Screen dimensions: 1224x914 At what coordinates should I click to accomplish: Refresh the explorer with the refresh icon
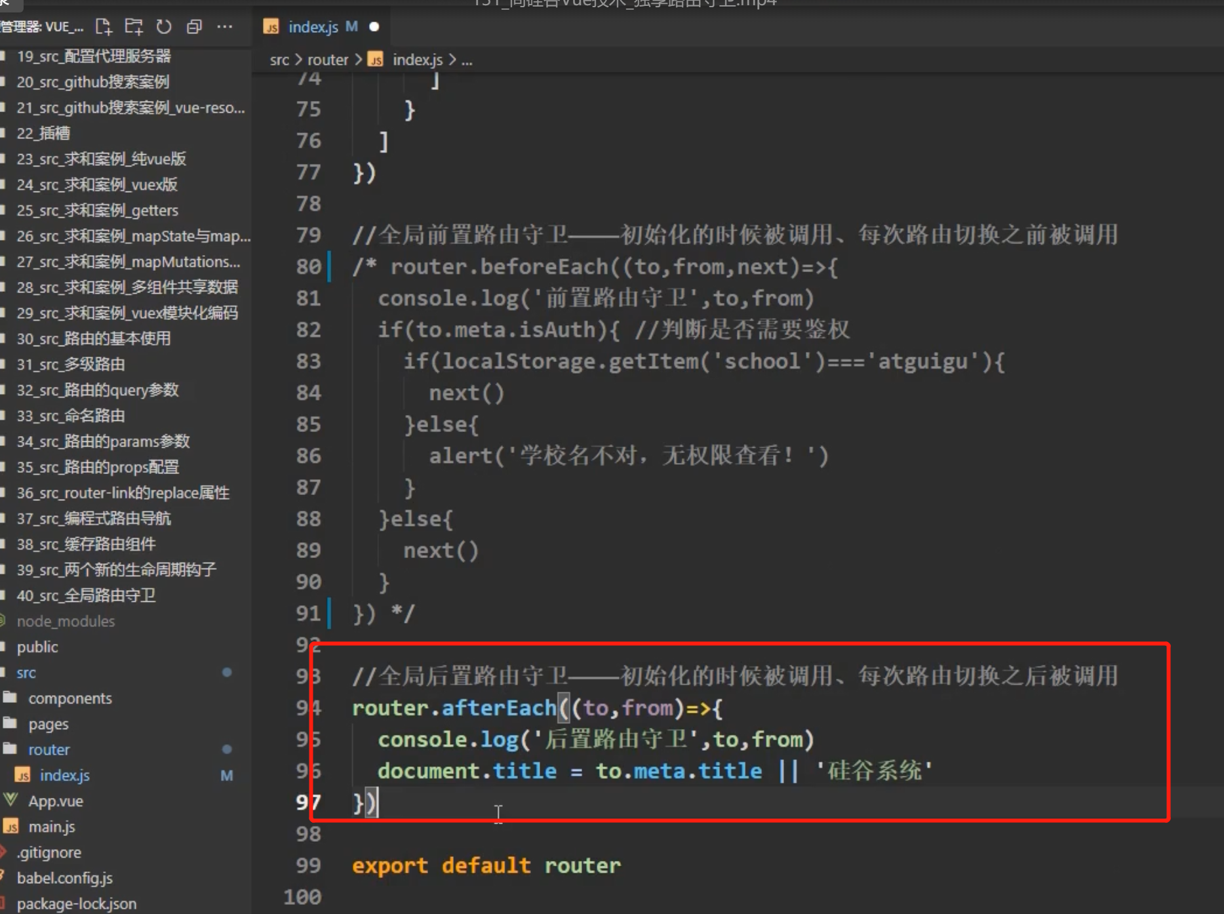[x=164, y=27]
